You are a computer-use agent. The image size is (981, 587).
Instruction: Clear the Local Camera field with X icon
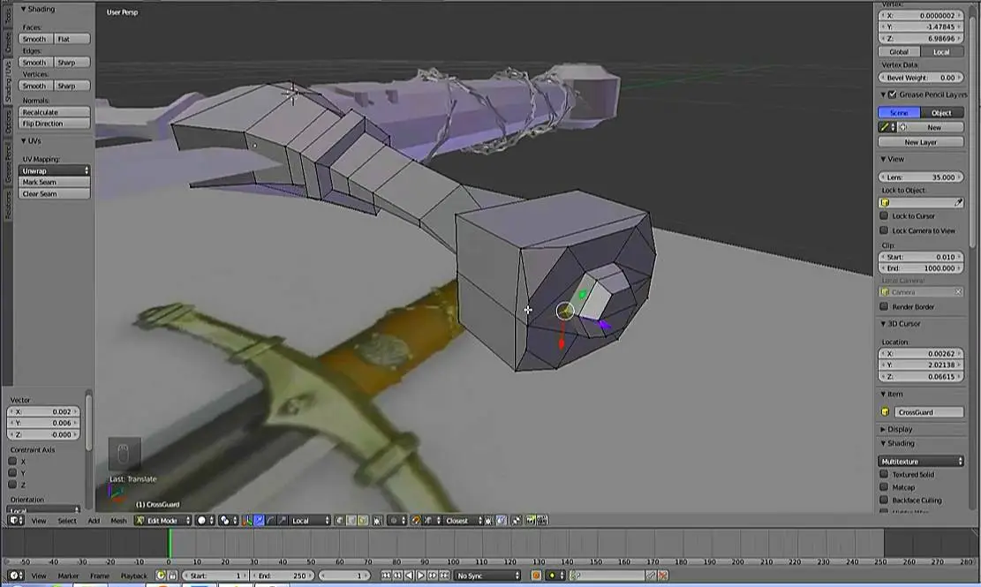pyautogui.click(x=958, y=292)
